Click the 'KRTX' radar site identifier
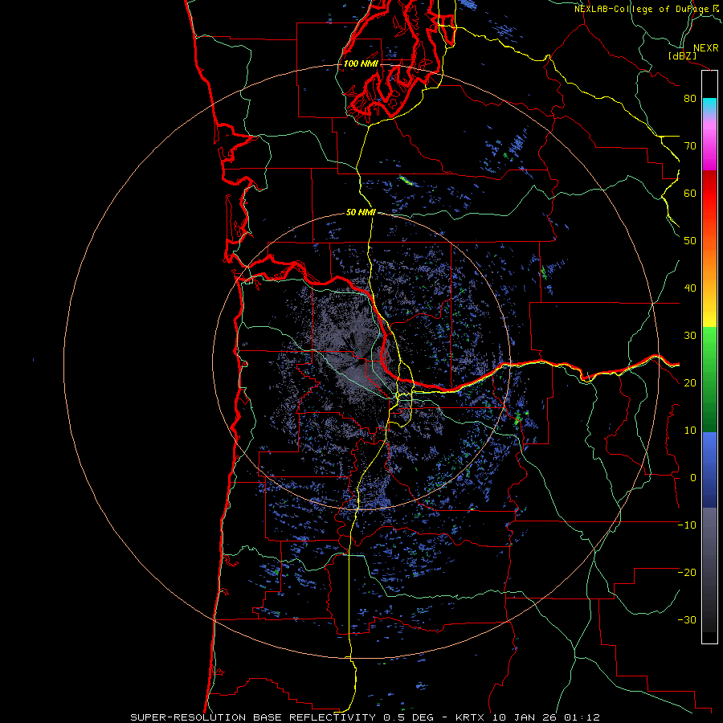This screenshot has width=723, height=723. pyautogui.click(x=472, y=717)
